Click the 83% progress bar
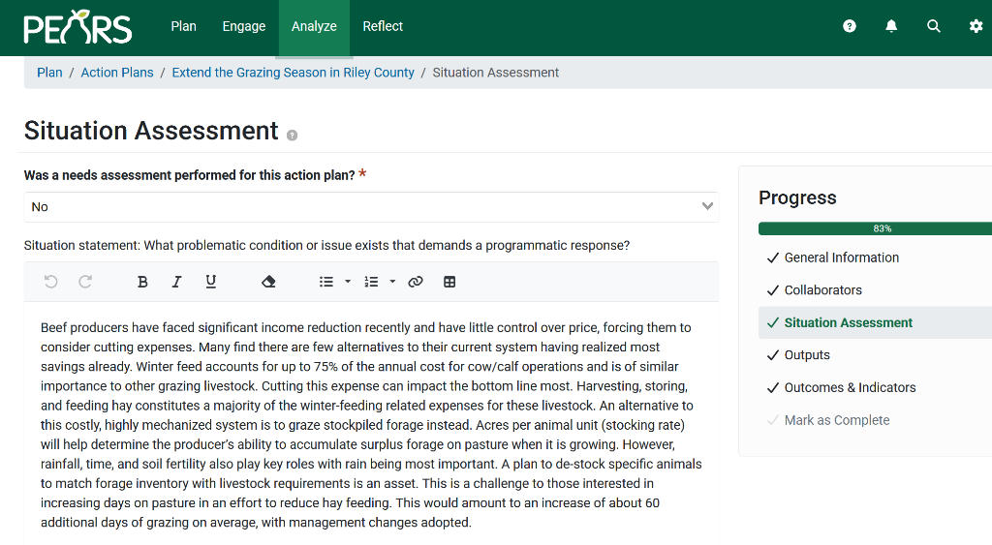992x545 pixels. [875, 228]
